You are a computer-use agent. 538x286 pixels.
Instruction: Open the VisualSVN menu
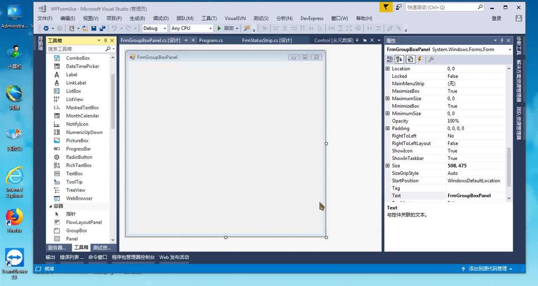tap(235, 18)
